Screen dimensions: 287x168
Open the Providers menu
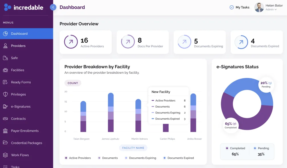pos(27,46)
